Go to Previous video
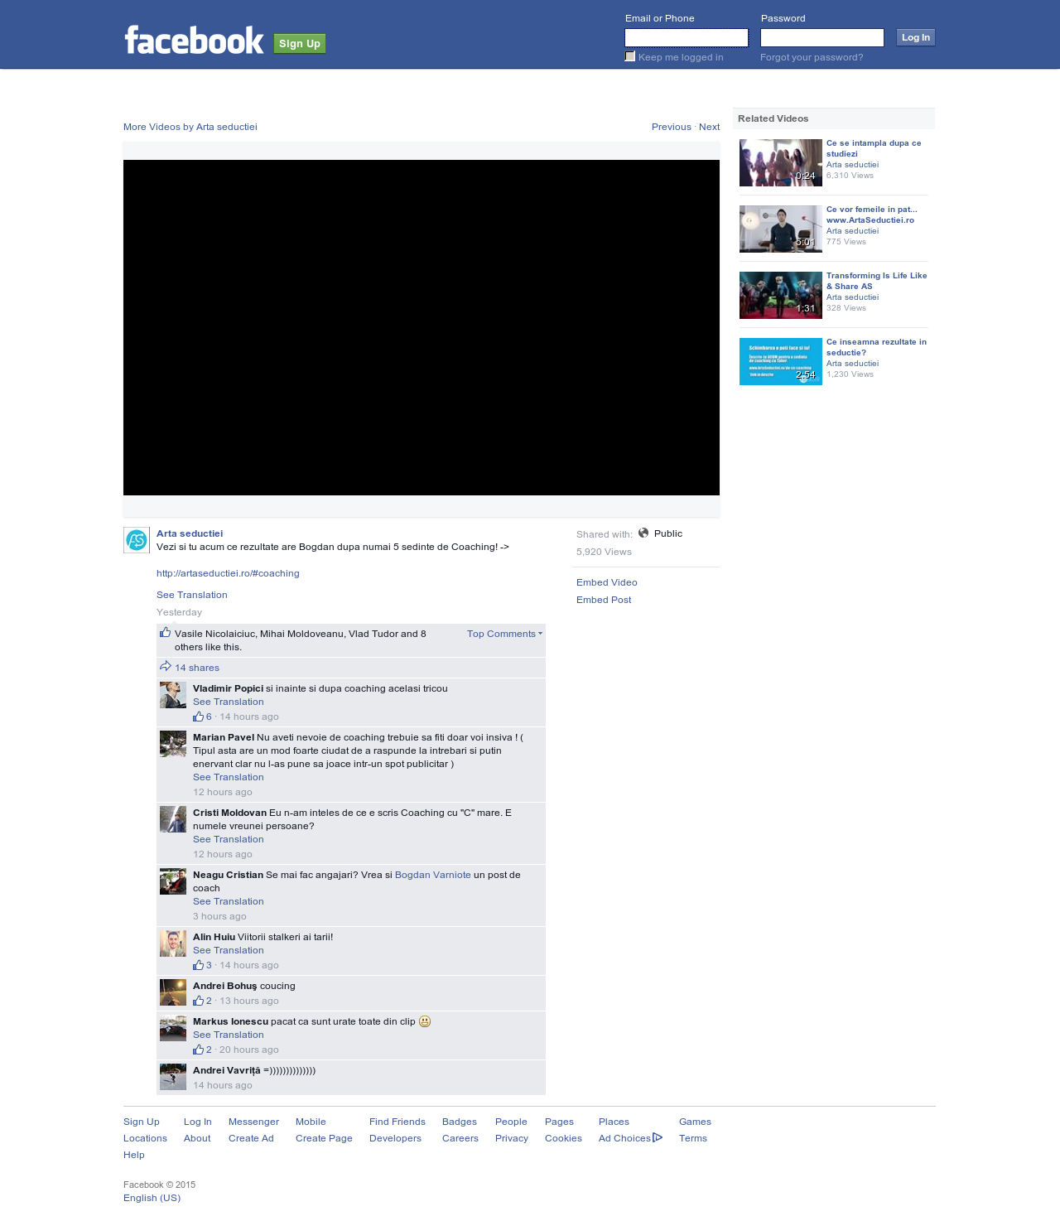1060x1221 pixels. tap(672, 127)
